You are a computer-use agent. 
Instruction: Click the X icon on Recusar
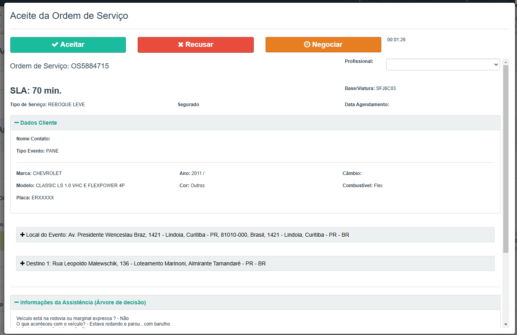point(181,45)
